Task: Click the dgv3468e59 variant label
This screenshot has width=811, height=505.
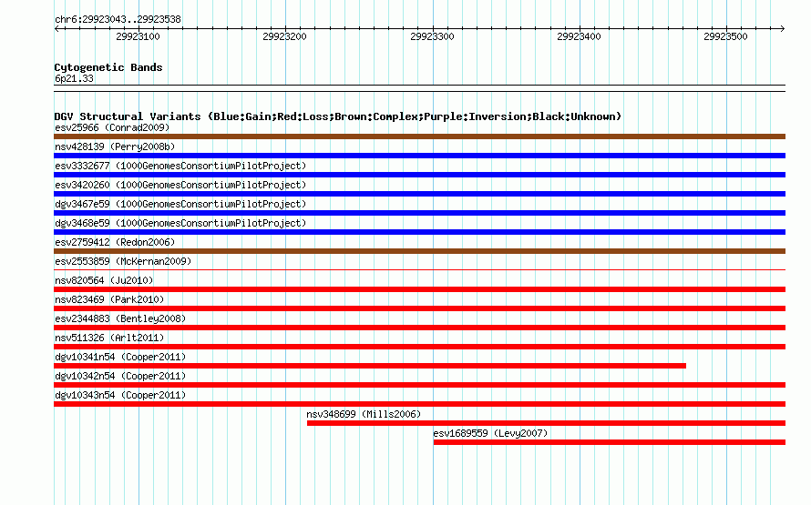Action: coord(180,223)
